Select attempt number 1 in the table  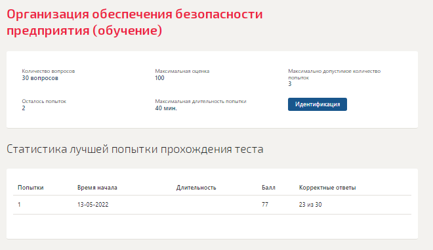19,205
